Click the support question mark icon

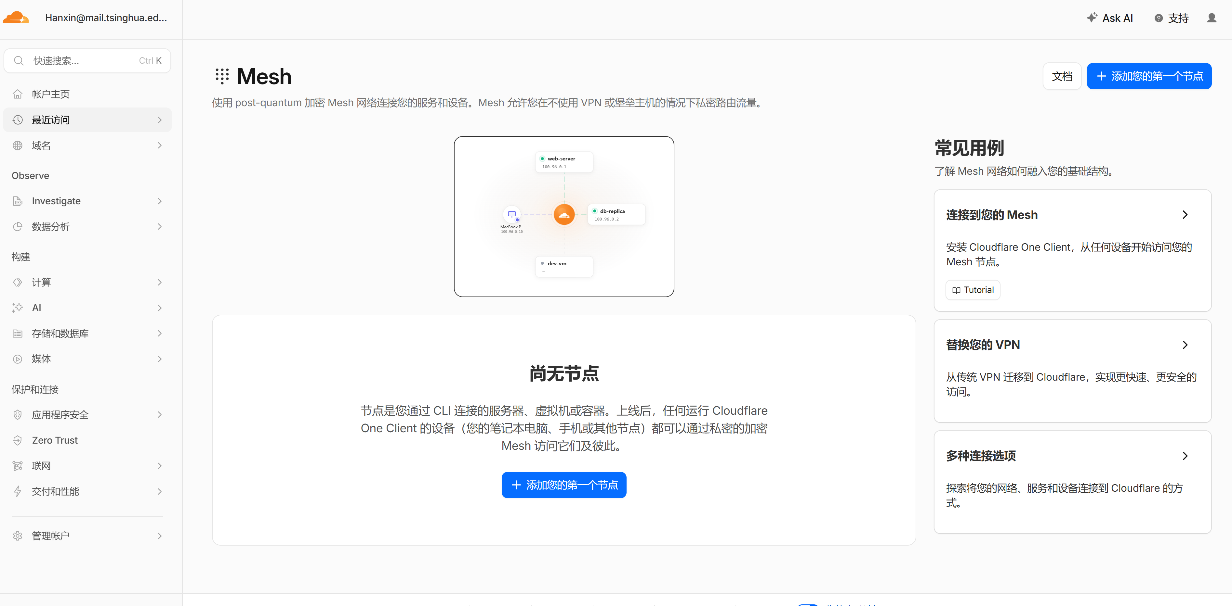[1158, 18]
